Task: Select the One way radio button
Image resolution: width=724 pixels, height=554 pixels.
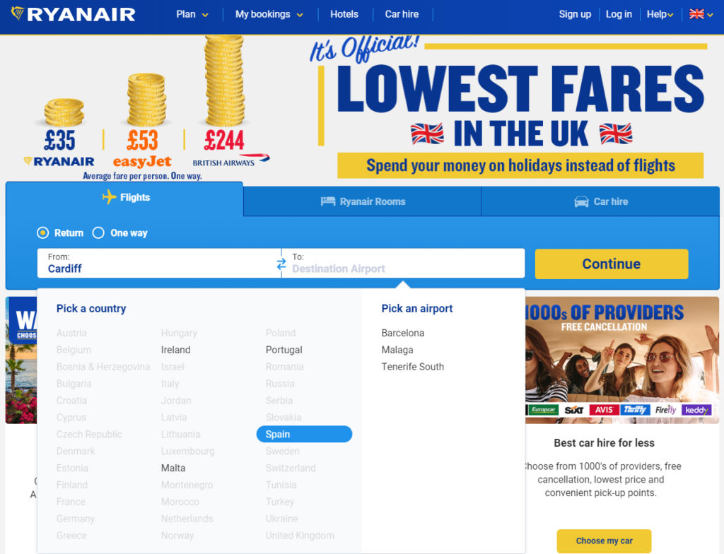Action: [x=98, y=232]
